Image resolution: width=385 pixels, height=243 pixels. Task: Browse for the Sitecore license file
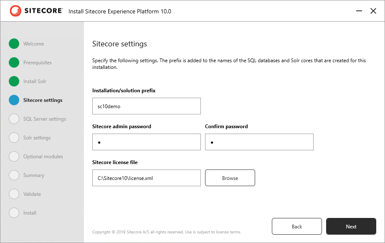click(x=230, y=178)
